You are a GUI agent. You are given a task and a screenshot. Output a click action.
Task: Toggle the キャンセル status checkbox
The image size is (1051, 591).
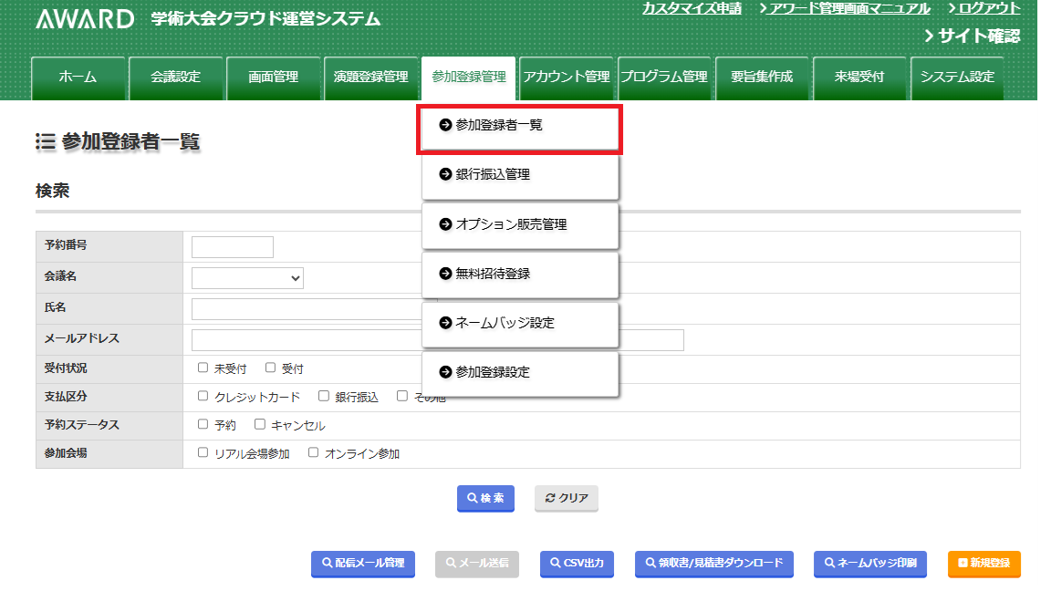point(260,425)
